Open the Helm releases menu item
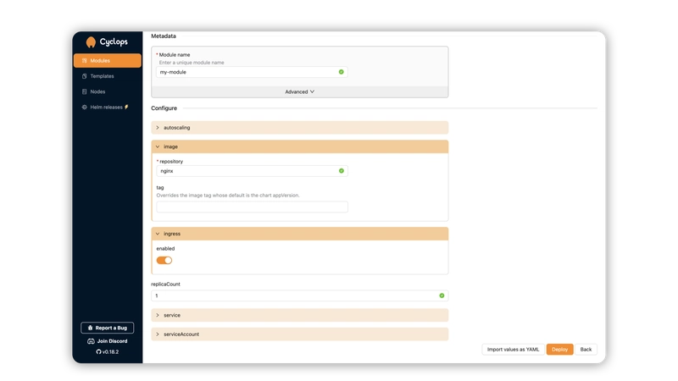The image size is (678, 381). click(107, 107)
